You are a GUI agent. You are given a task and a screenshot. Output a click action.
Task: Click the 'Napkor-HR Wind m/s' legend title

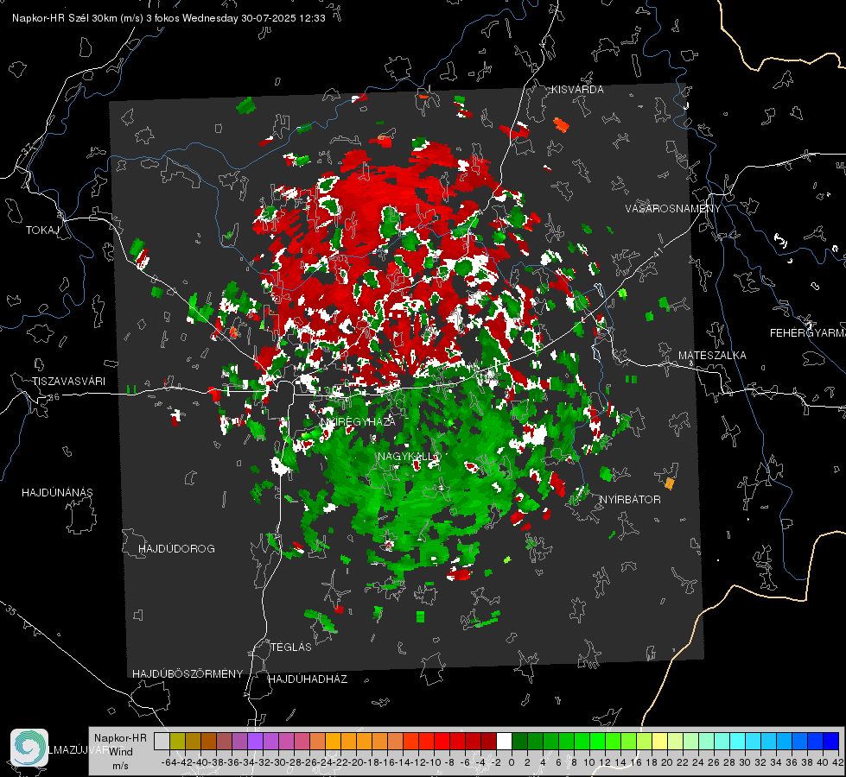[120, 751]
